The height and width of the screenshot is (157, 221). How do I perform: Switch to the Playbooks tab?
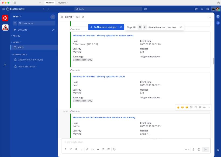(x=62, y=3)
